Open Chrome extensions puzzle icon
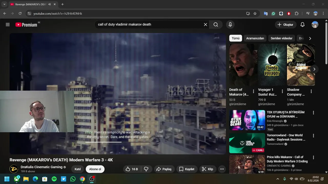This screenshot has width=328, height=184. point(297,14)
